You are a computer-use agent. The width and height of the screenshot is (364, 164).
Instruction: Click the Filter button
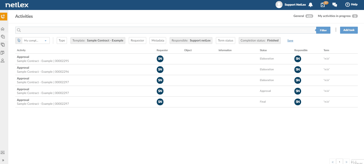click(323, 30)
